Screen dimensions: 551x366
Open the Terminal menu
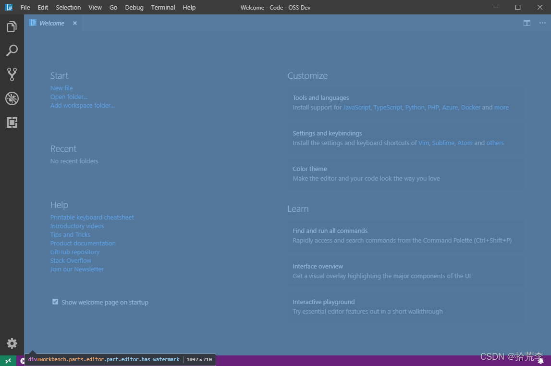click(163, 7)
